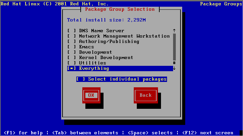Screen dimensions: 243x136
Task: Click the # scrollbar position marker
Action: (174, 63)
